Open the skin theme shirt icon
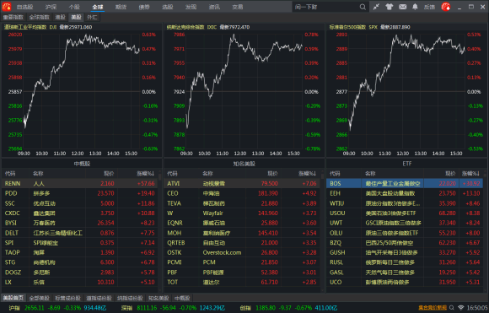Viewport: 489px width, 313px height. (x=390, y=7)
